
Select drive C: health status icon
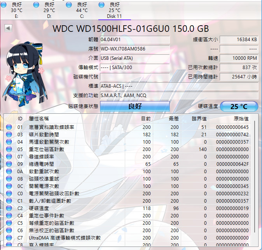click(69, 5)
